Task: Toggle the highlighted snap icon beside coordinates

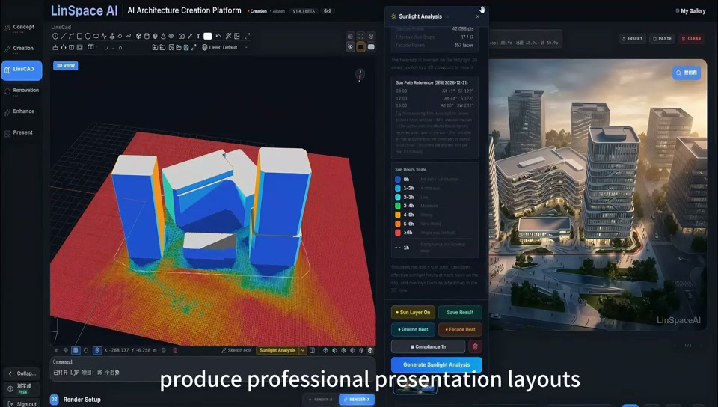Action: click(x=97, y=350)
